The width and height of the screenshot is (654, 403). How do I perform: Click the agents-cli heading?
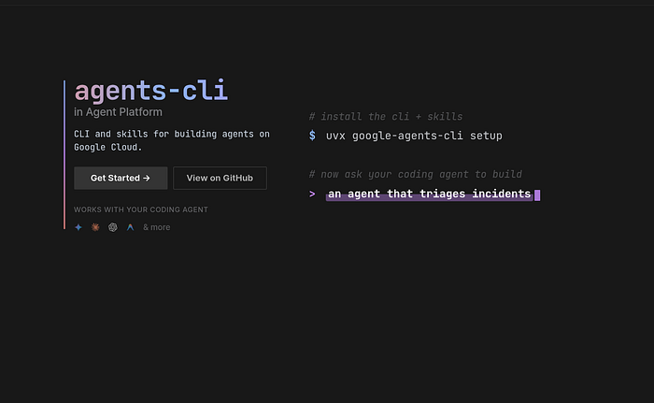coord(151,91)
